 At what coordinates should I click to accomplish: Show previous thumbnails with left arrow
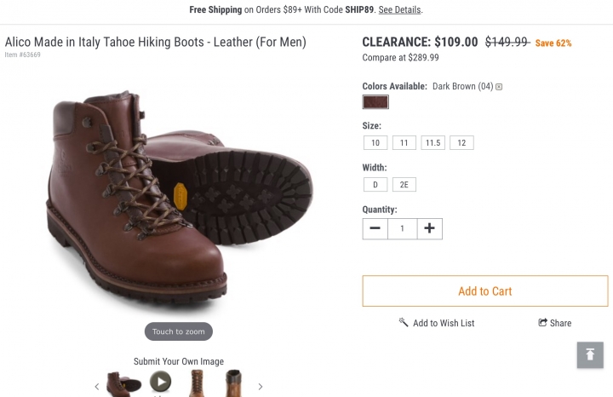(x=96, y=386)
